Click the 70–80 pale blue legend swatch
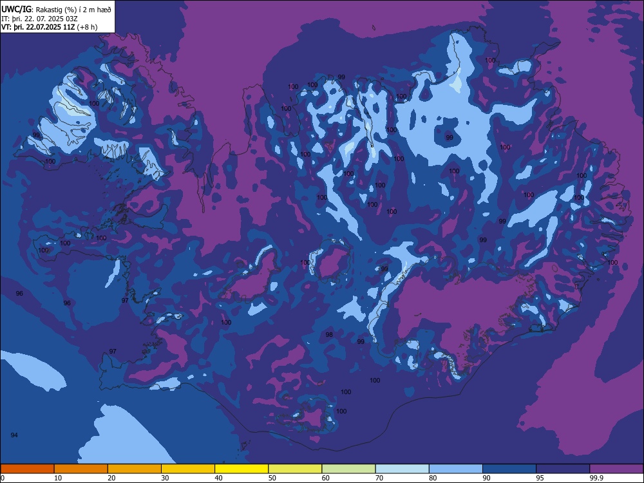 [x=402, y=469]
